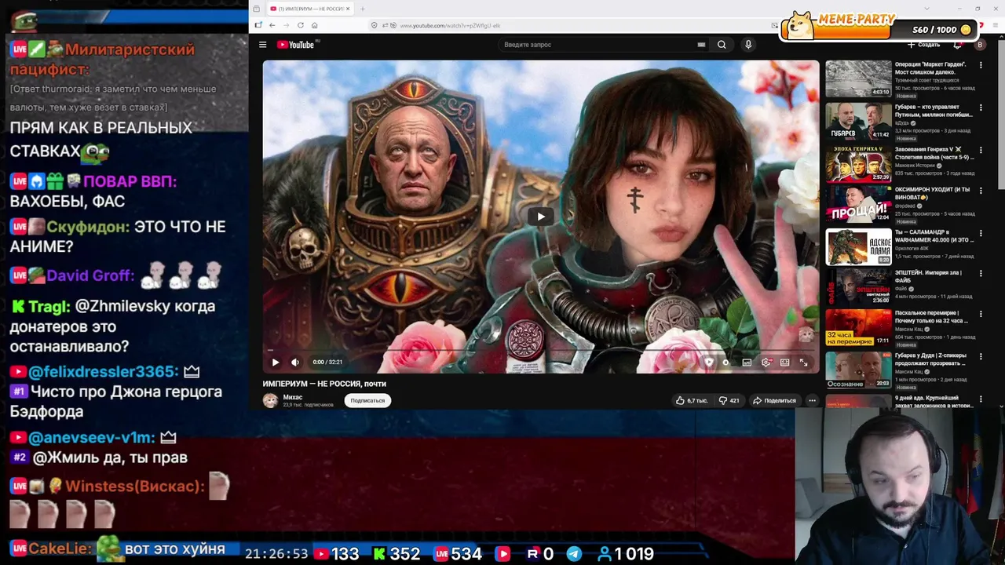This screenshot has height=565, width=1005.
Task: Click the video title ИМПЕРИУМ — НЕ РОССИЯ, почти
Action: coord(324,384)
